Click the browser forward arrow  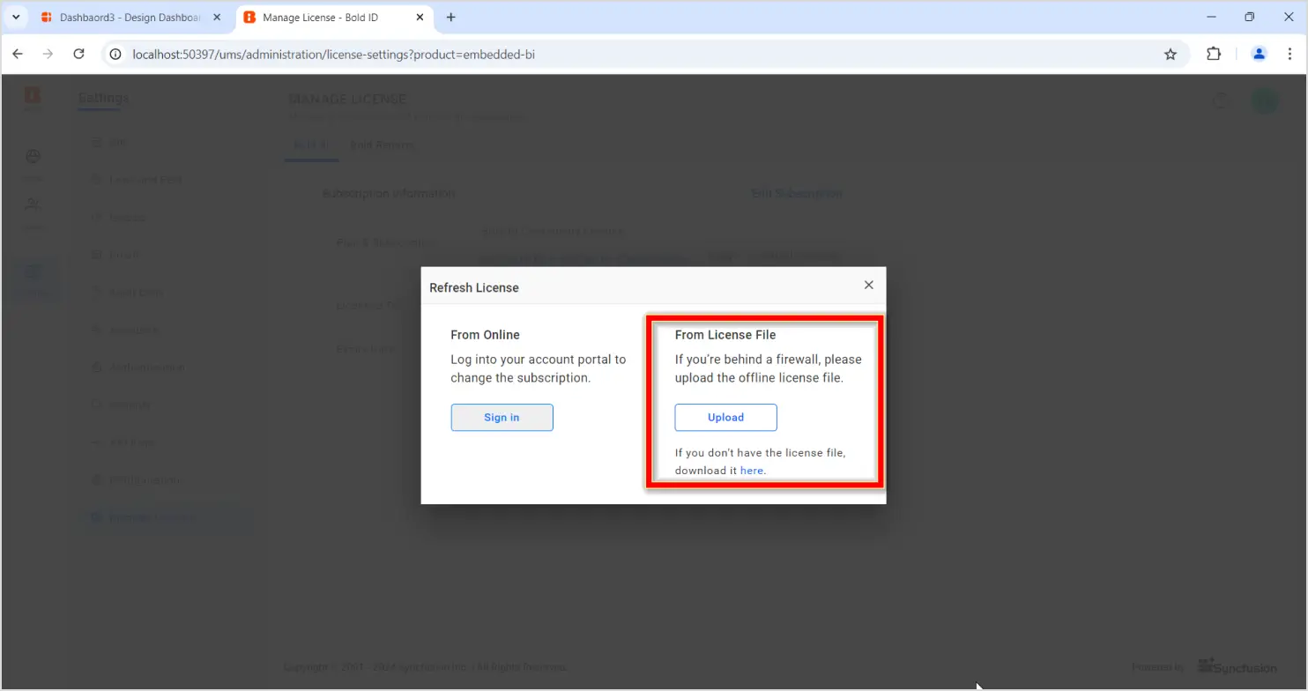[48, 55]
